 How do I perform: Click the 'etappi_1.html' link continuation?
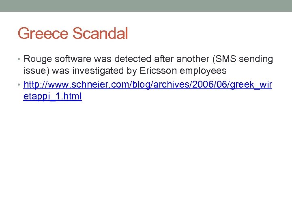point(53,97)
